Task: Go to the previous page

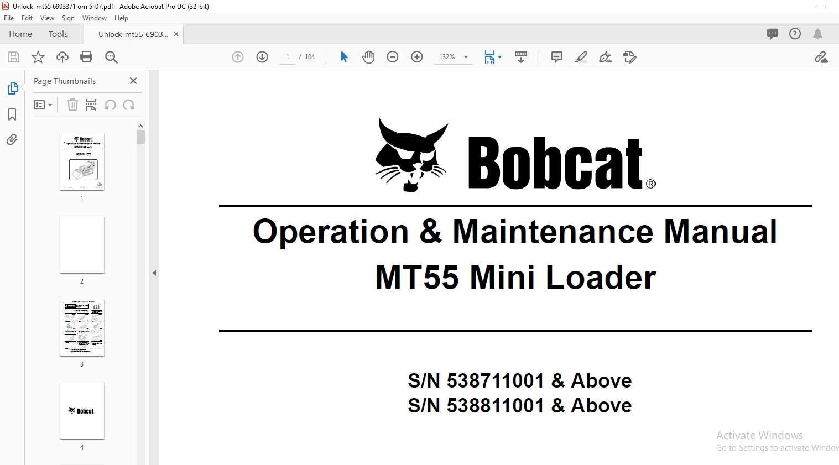Action: pos(238,57)
